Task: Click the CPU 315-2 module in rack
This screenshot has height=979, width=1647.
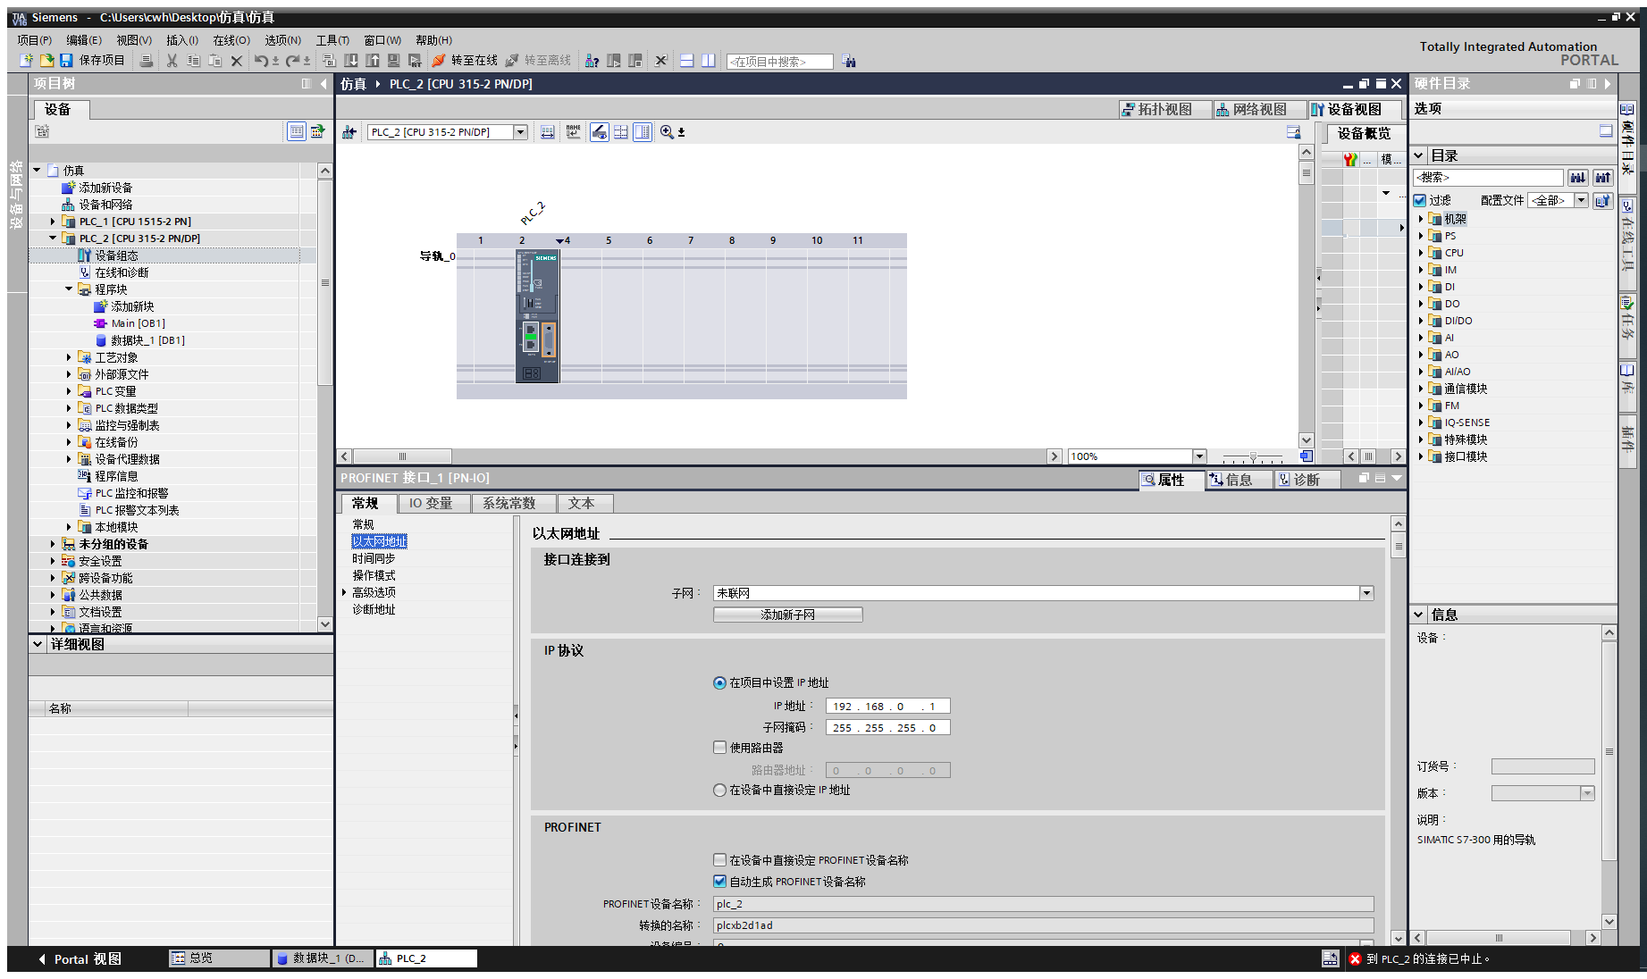Action: point(537,316)
